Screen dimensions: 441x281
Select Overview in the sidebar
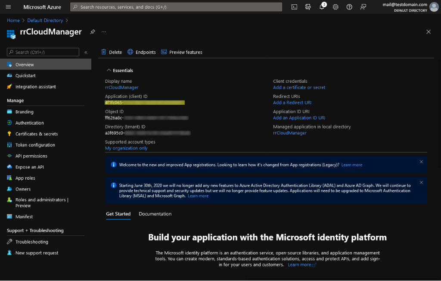click(46, 65)
